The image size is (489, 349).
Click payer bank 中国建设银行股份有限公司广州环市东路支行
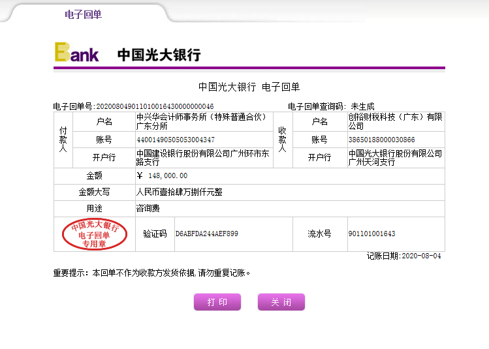(x=202, y=158)
